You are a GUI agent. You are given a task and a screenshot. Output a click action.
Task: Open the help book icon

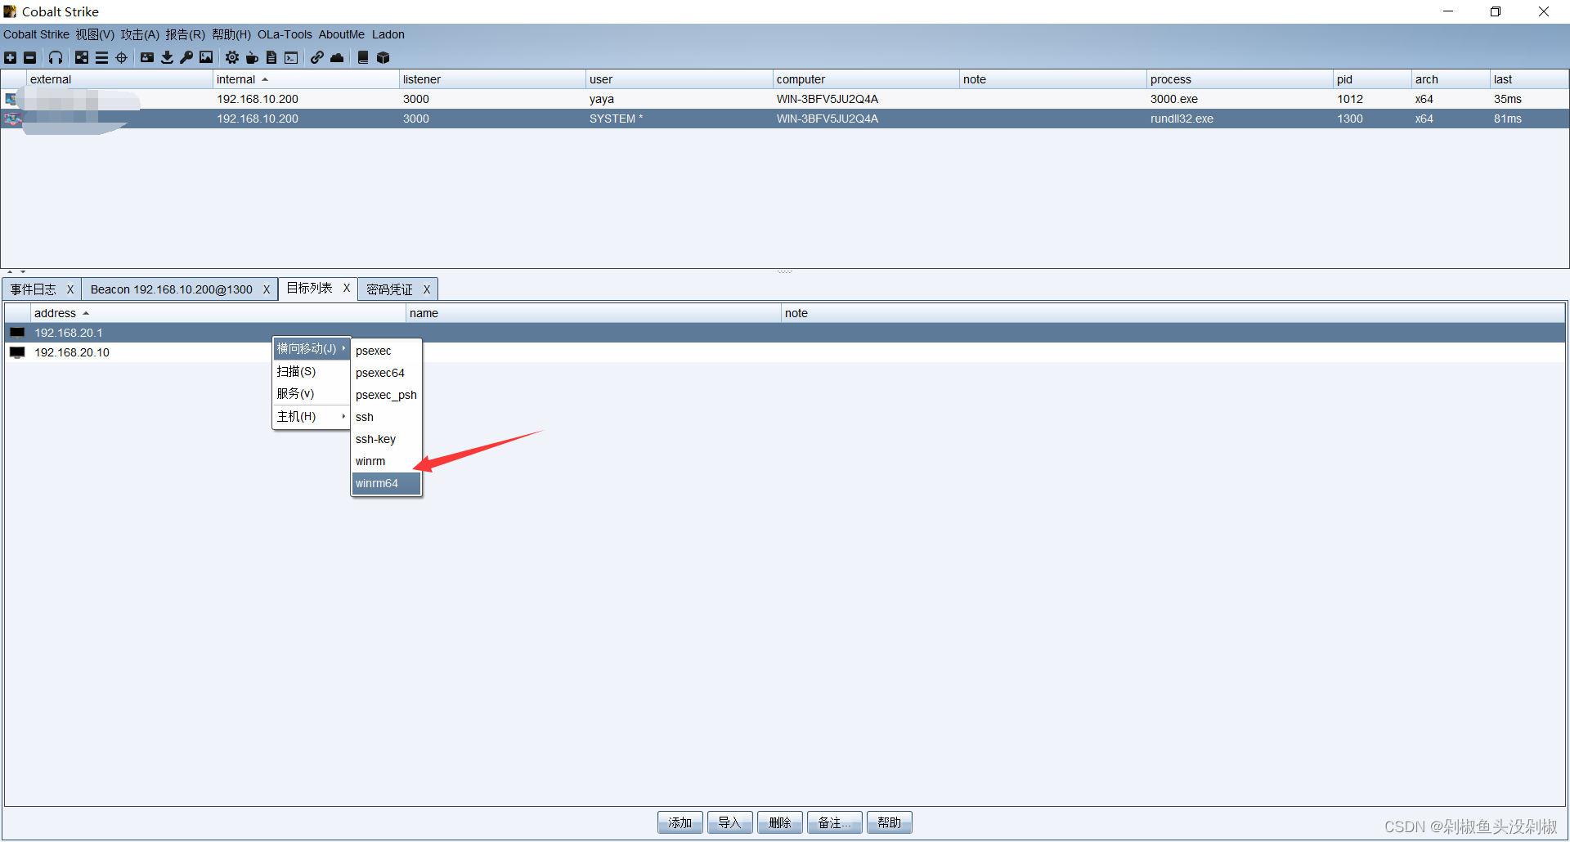click(x=363, y=57)
